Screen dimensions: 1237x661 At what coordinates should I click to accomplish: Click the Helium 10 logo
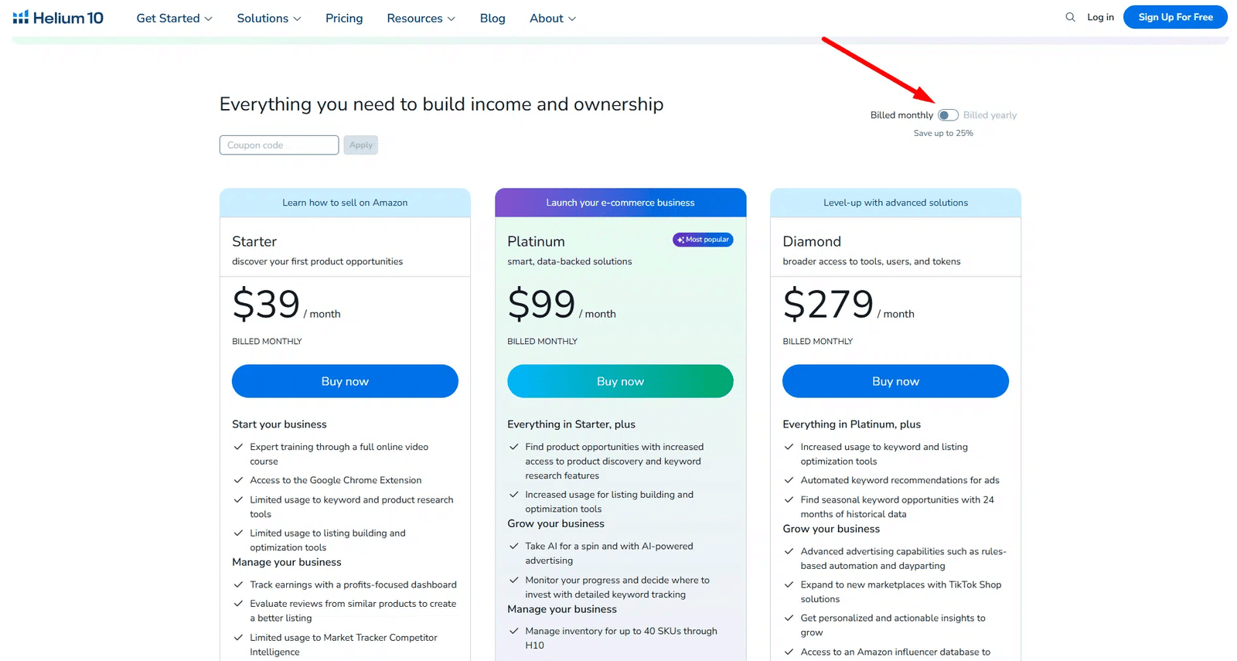(58, 18)
